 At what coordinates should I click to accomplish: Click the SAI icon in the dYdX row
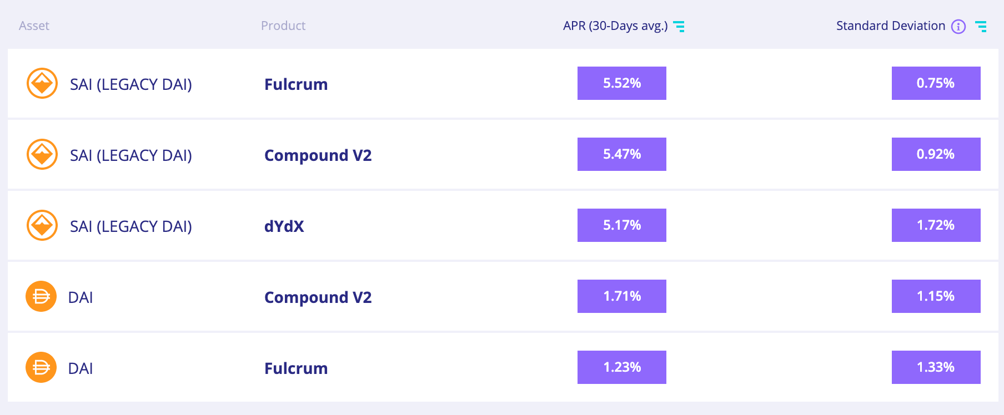click(42, 225)
